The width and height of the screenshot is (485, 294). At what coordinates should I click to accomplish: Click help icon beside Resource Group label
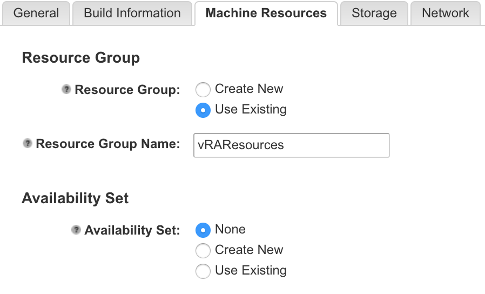[x=66, y=89]
